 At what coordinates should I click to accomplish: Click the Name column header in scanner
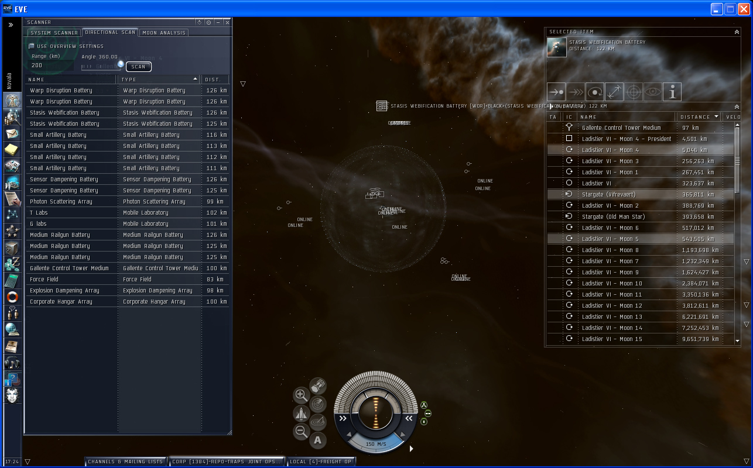click(x=72, y=79)
